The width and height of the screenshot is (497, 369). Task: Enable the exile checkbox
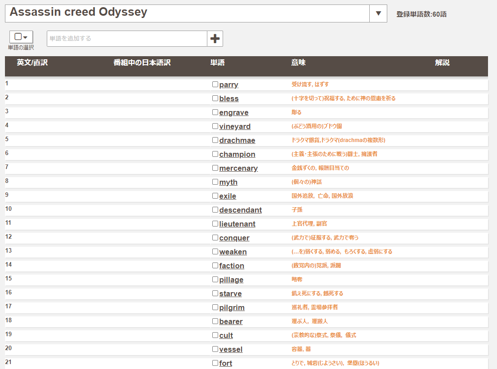click(x=215, y=196)
